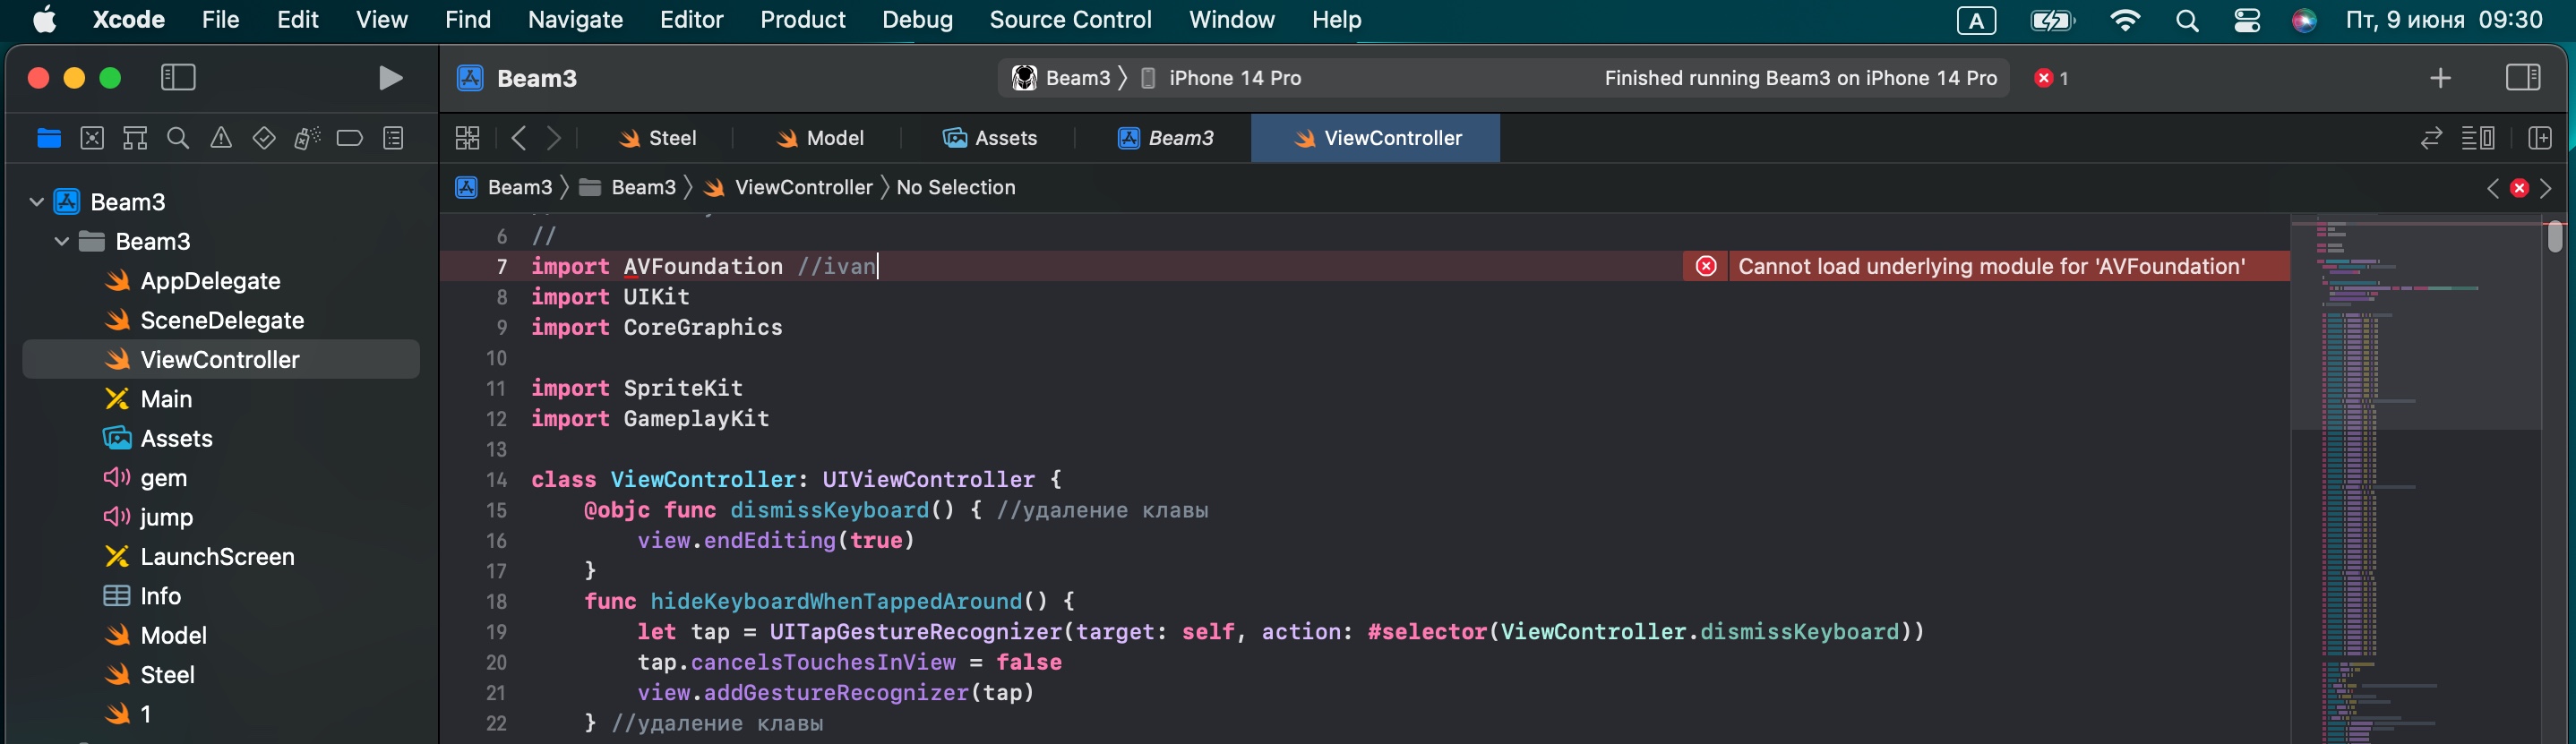Open the Debug menu
2576x744 pixels.
(x=917, y=20)
